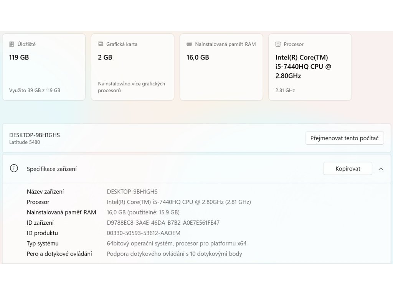
Task: Select the 2 GB graphics card value
Action: [x=105, y=58]
